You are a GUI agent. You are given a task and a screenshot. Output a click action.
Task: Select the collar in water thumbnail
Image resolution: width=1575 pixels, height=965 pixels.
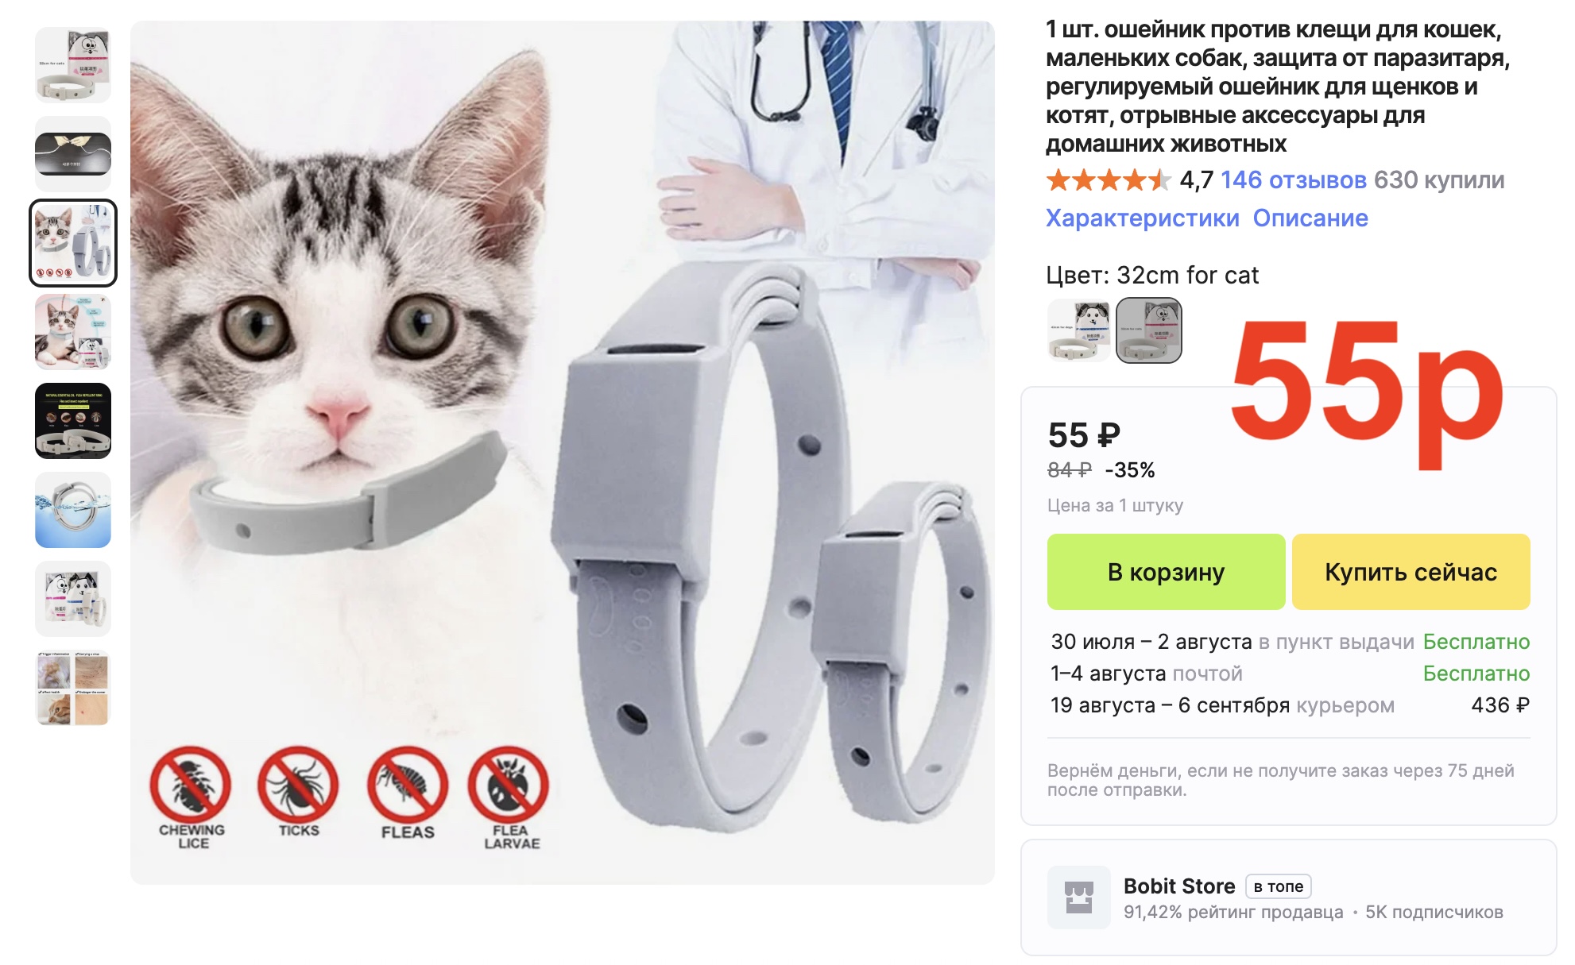(73, 510)
